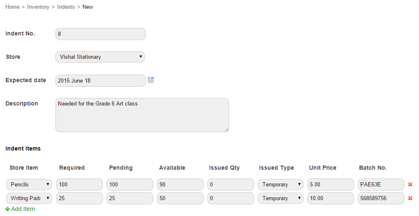Image resolution: width=419 pixels, height=216 pixels.
Task: Click Batch No. field containing PAE63E
Action: [381, 184]
